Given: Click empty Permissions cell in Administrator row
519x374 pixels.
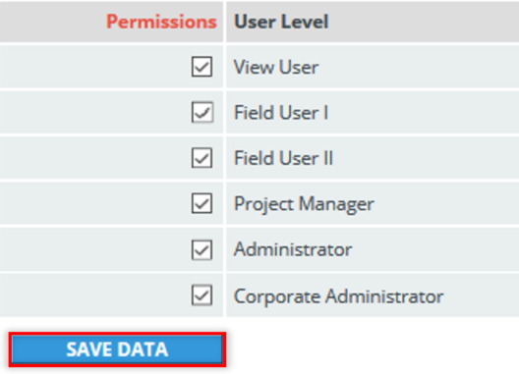Looking at the screenshot, I should [x=96, y=249].
